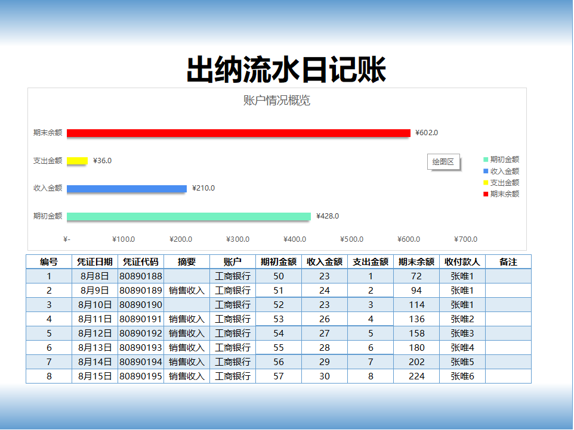Select the ¥210.0 data label
574x430 pixels.
pos(203,188)
